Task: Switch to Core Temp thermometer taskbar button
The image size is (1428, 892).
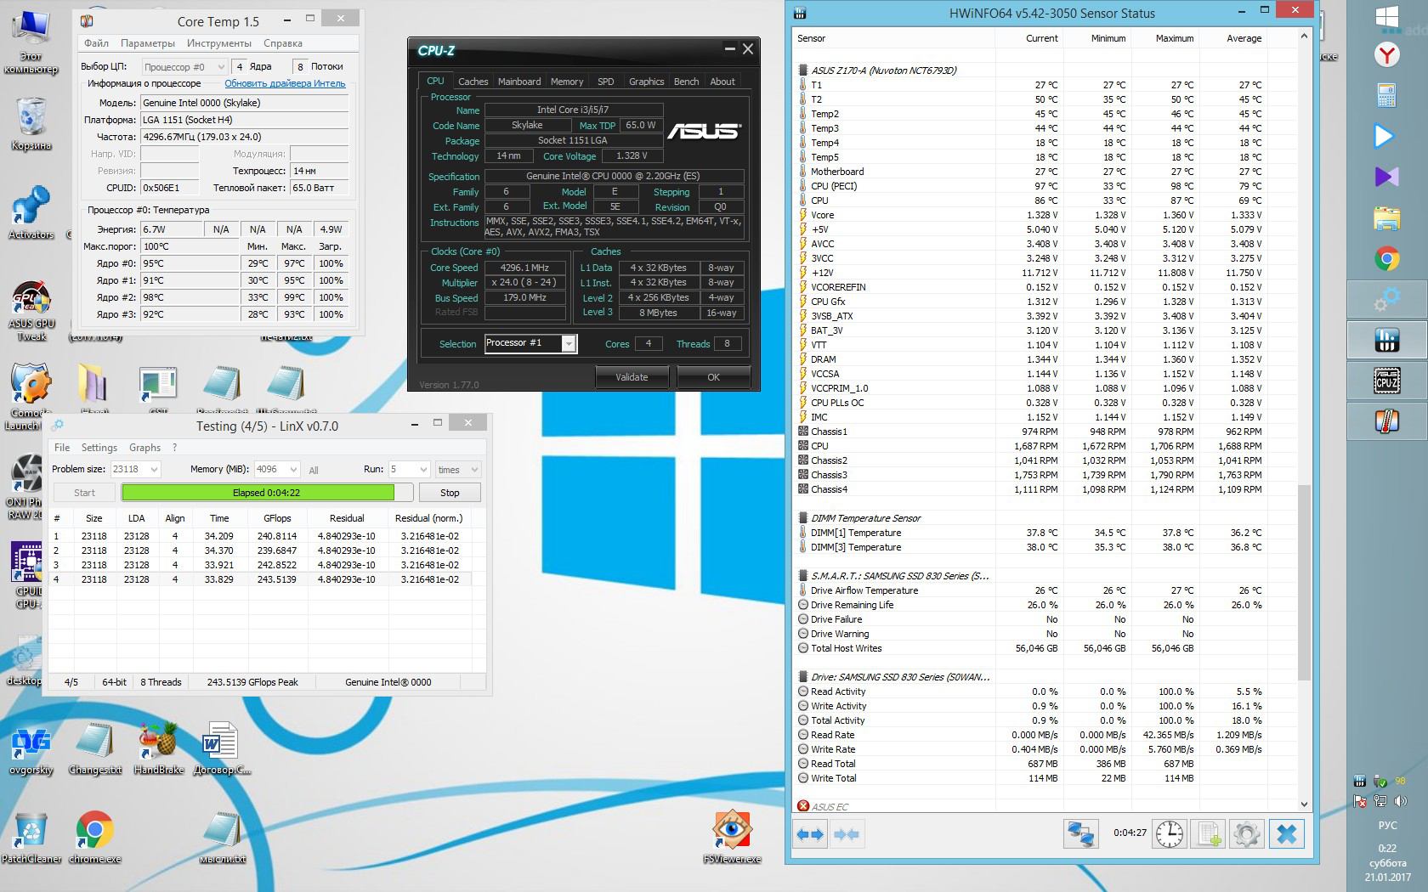Action: [x=1387, y=422]
